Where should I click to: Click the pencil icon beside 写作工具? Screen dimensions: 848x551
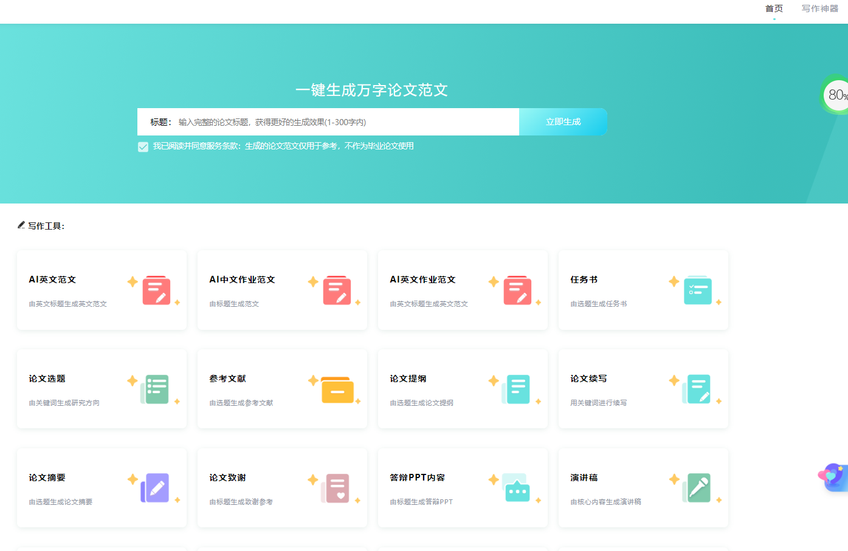click(x=21, y=225)
